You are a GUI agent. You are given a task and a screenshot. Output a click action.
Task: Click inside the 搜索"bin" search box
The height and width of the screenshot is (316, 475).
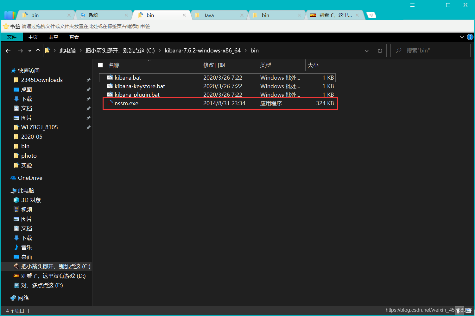click(x=431, y=51)
